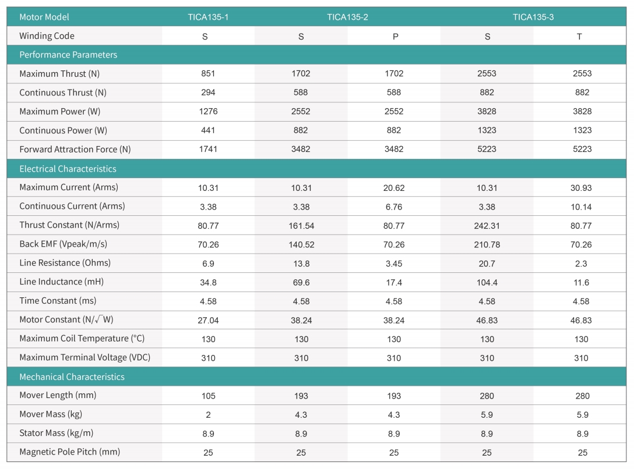
Task: Select the Mechanical Characteristics section header
Action: (x=72, y=376)
